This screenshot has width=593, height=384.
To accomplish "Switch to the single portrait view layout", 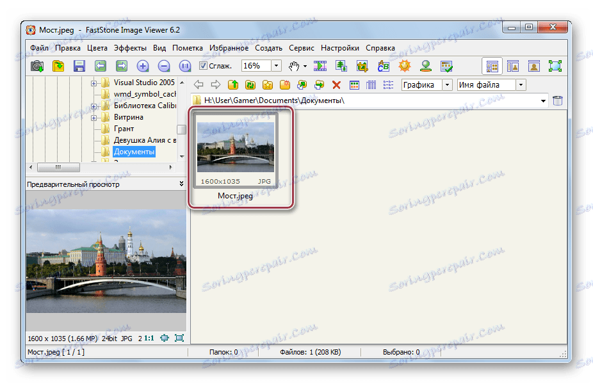I will click(x=534, y=66).
